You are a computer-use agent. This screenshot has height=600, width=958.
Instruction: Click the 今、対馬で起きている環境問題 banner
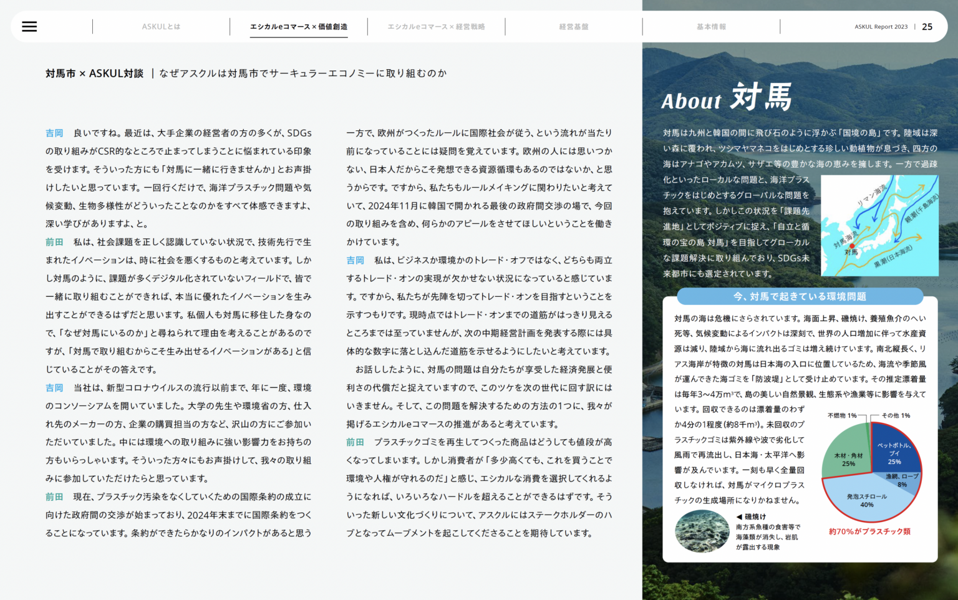[x=800, y=296]
